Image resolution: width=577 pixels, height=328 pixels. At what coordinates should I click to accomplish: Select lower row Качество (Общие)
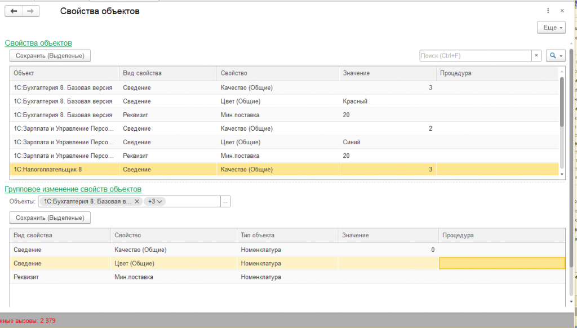click(x=287, y=250)
